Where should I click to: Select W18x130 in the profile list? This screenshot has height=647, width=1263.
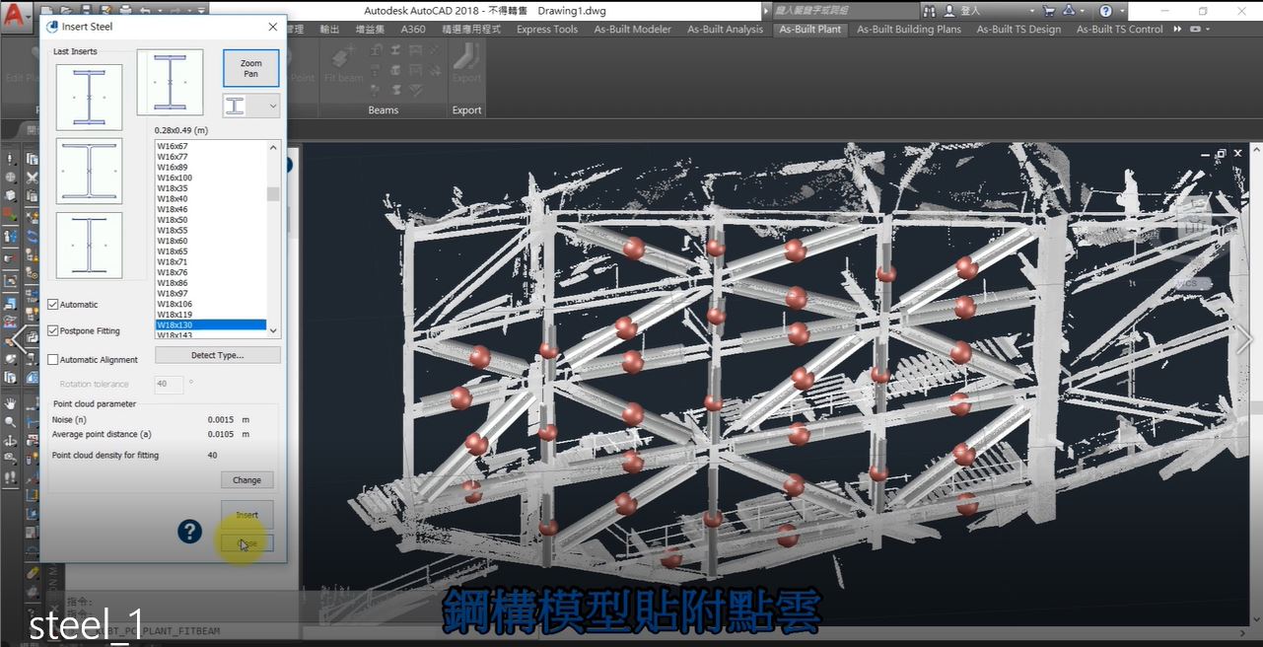point(211,324)
